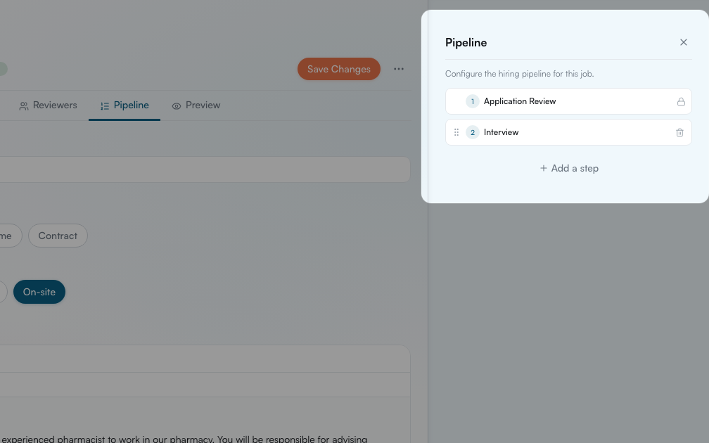Click step number 2 badge
Image resolution: width=709 pixels, height=443 pixels.
click(473, 132)
